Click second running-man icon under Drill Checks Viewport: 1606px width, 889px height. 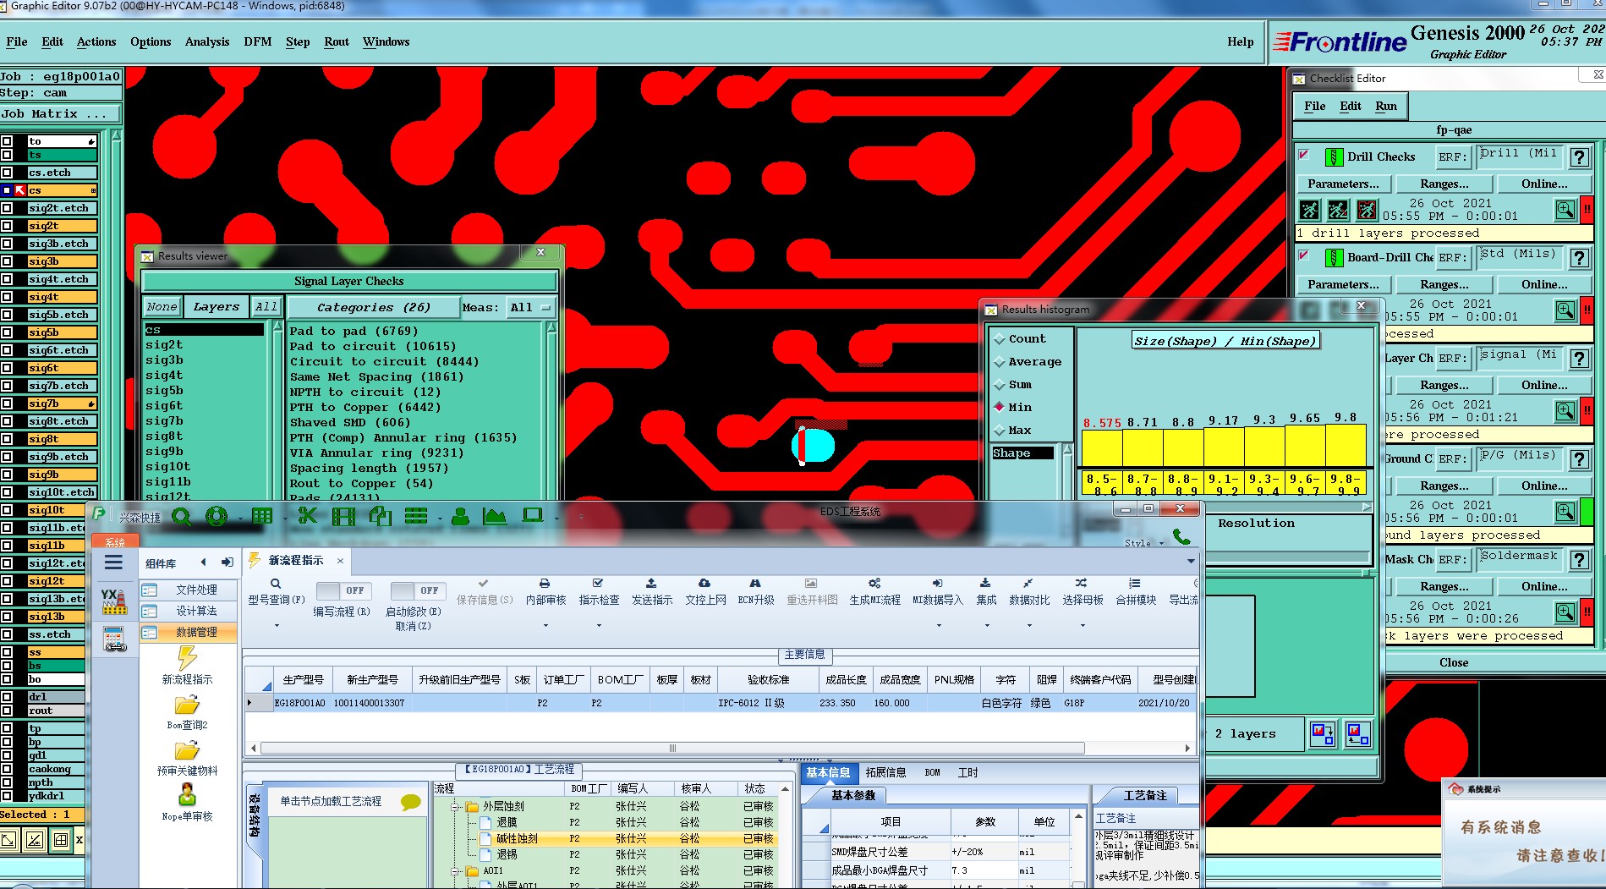point(1338,210)
